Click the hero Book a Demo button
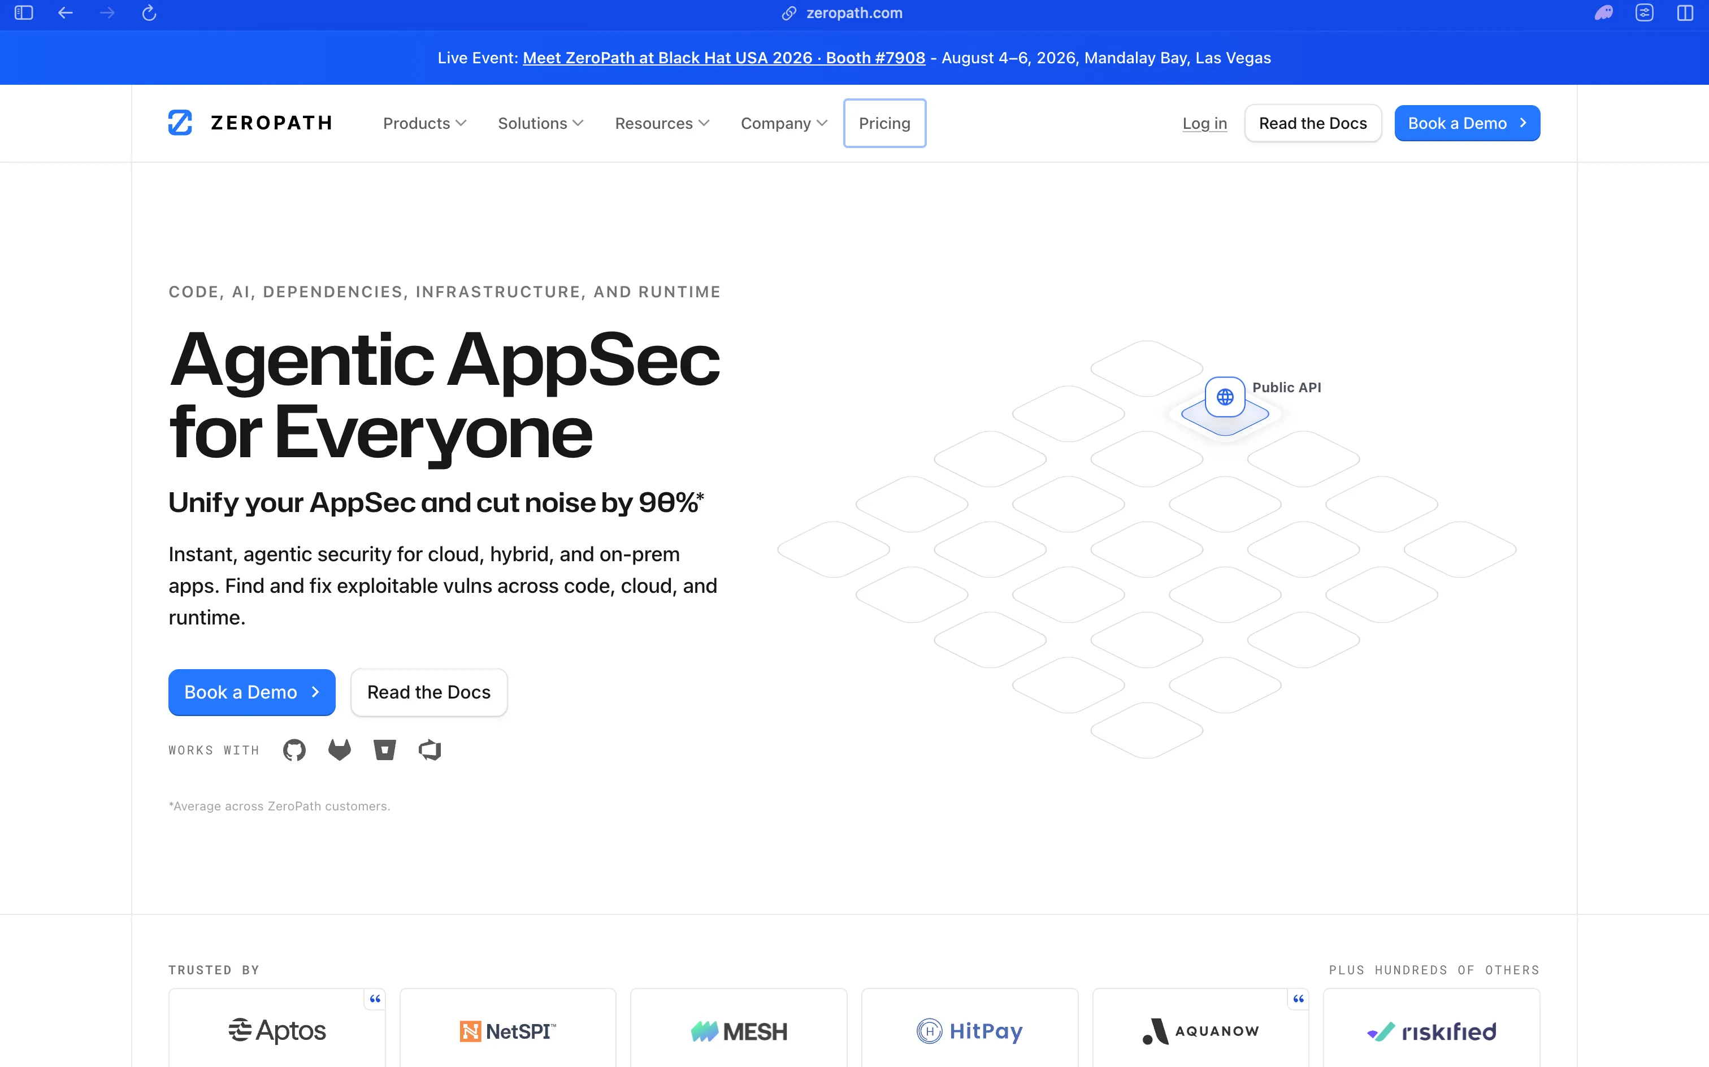Screen dimensions: 1709x1067 pos(252,692)
